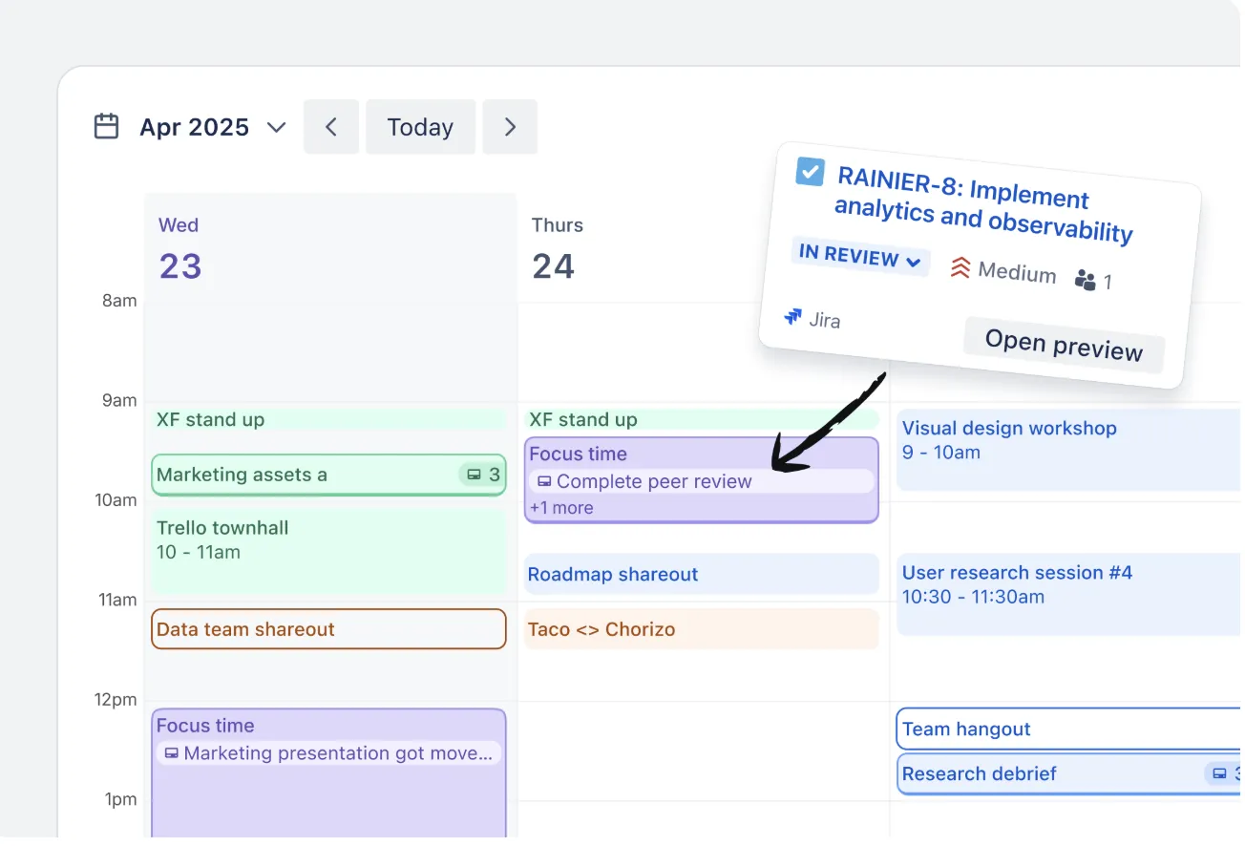Screen dimensions: 1245x846
Task: Click the Medium priority icon
Action: [x=960, y=267]
